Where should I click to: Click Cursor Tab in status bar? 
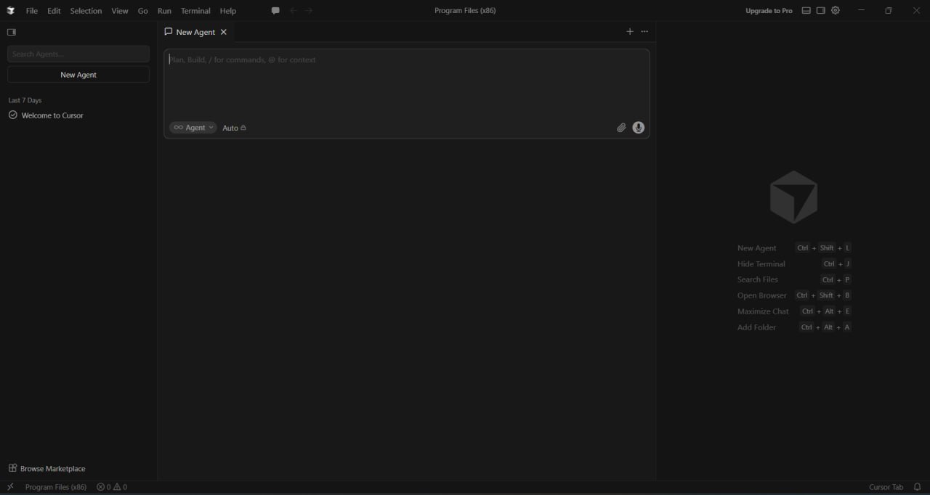point(886,487)
